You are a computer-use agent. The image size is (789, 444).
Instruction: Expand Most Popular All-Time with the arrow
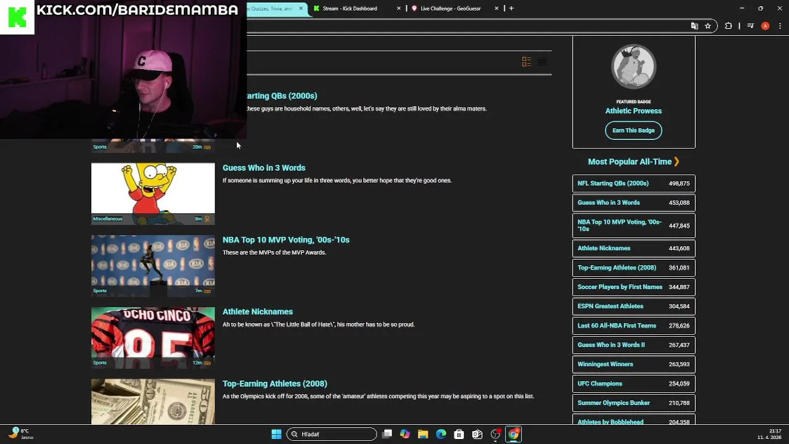pos(676,162)
